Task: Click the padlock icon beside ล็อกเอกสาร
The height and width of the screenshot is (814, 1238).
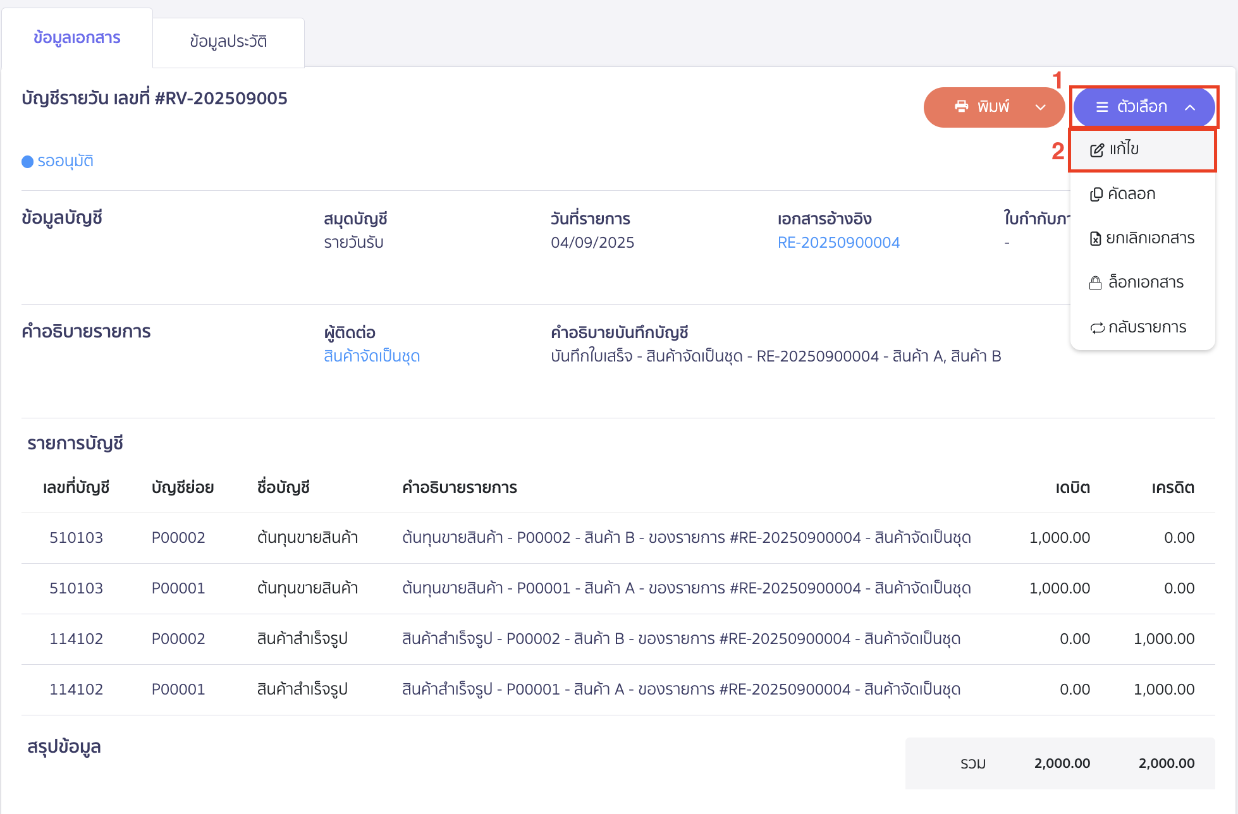Action: (x=1096, y=282)
